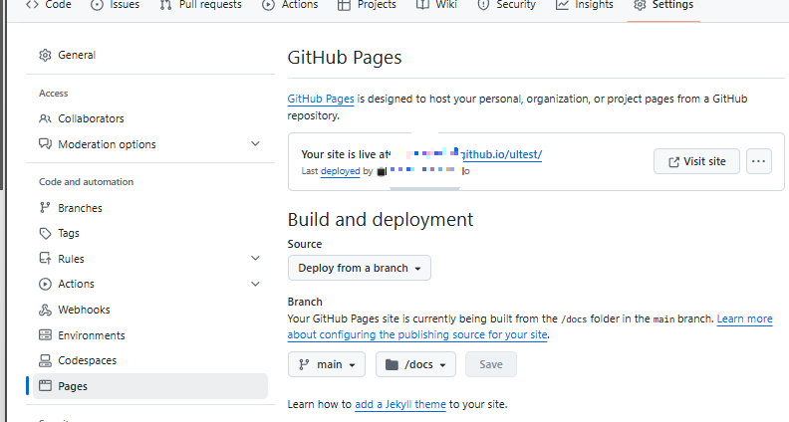Click the branch icon on main selector

(x=304, y=364)
